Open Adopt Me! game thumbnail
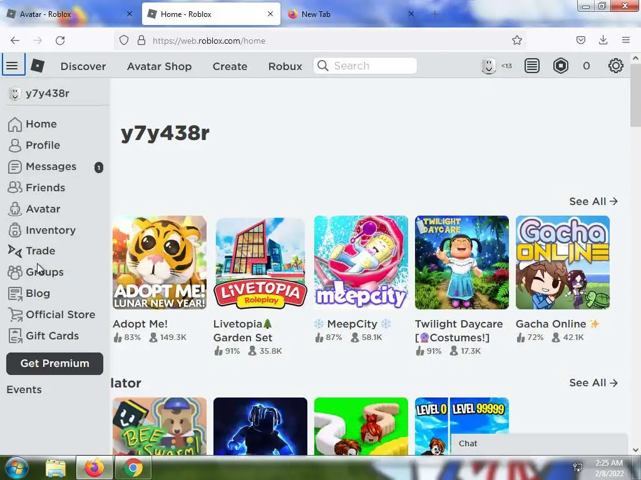Viewport: 641px width, 480px height. pyautogui.click(x=160, y=262)
